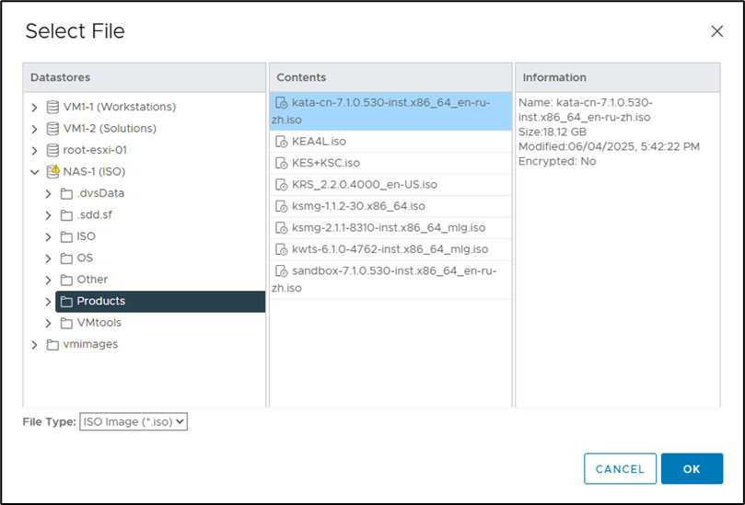Expand the Other folder chevron
Screen dimensions: 745x505
click(x=48, y=280)
